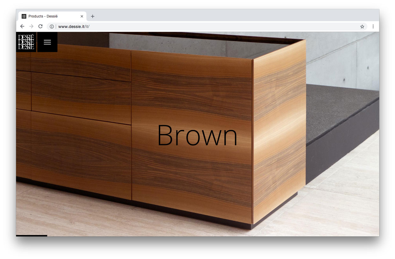Image resolution: width=395 pixels, height=259 pixels.
Task: Open the hamburger menu button
Action: point(47,42)
